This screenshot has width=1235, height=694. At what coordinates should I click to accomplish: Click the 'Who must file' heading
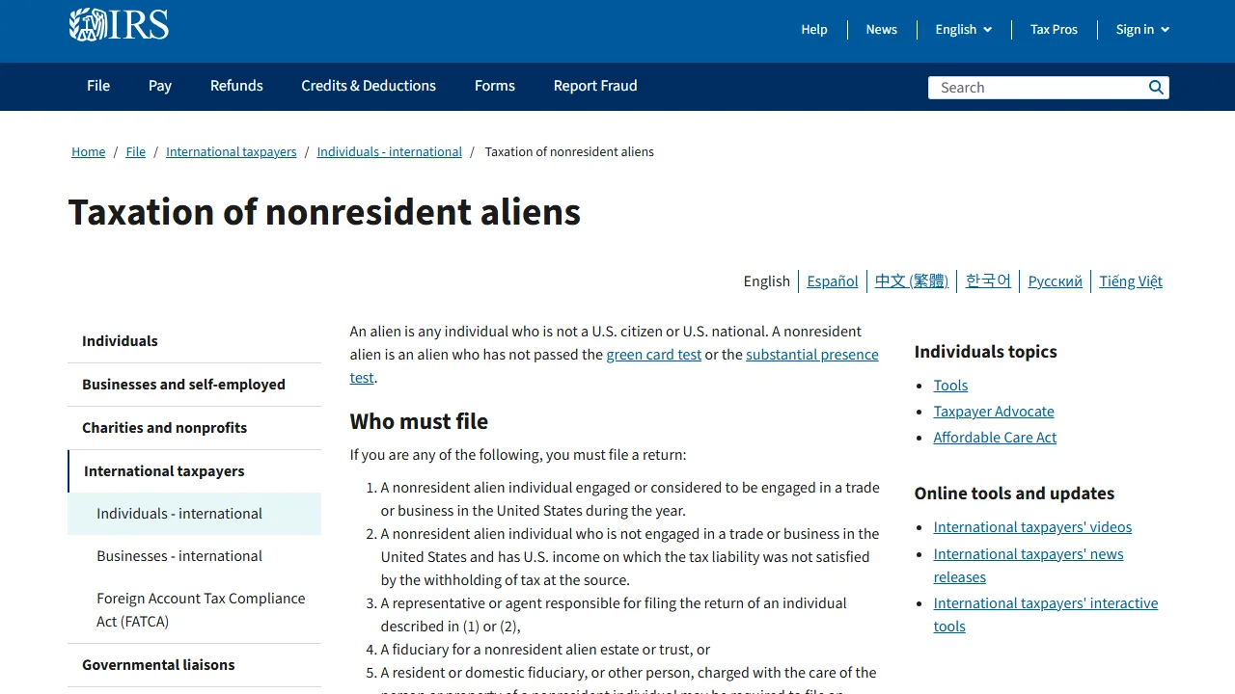pos(419,421)
